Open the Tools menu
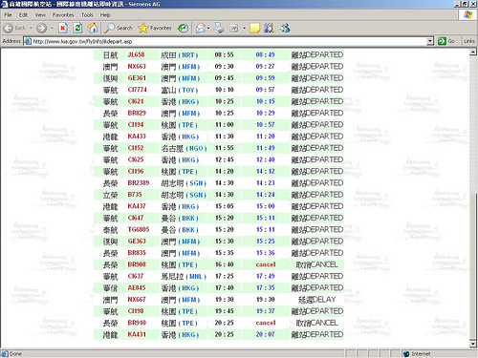 coord(87,15)
